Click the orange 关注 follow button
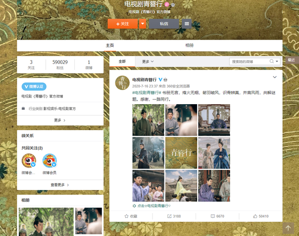Screen dimensions: 299x236 tap(123, 24)
